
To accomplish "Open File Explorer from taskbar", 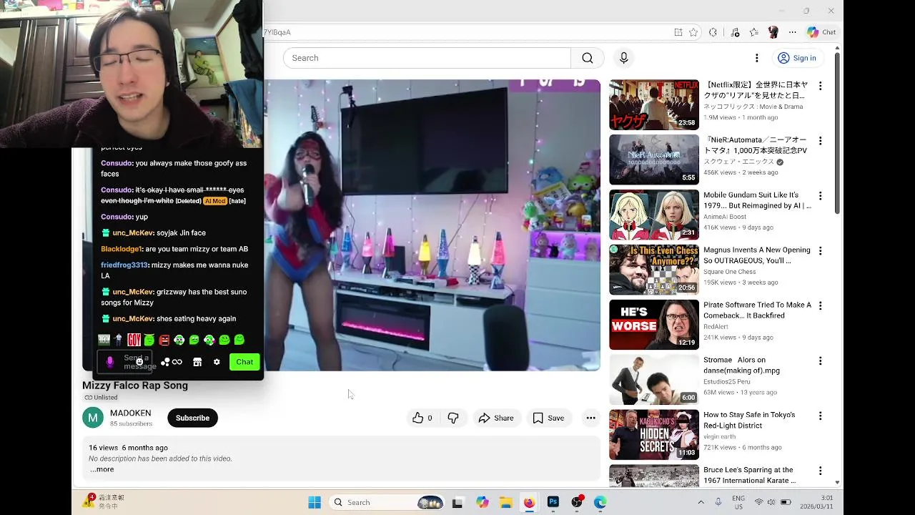I will (505, 502).
